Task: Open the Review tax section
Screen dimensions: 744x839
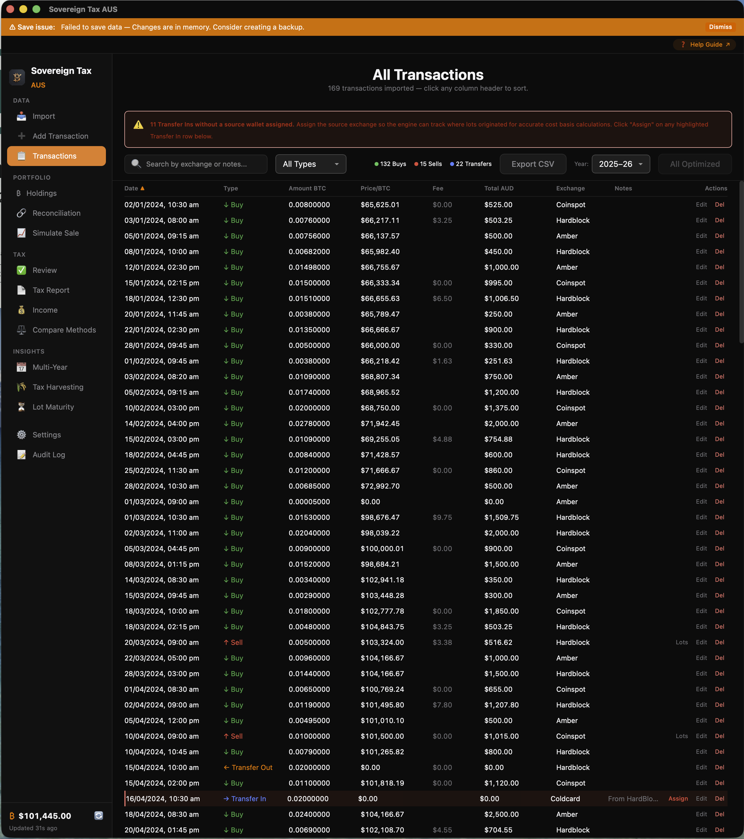Action: click(45, 270)
